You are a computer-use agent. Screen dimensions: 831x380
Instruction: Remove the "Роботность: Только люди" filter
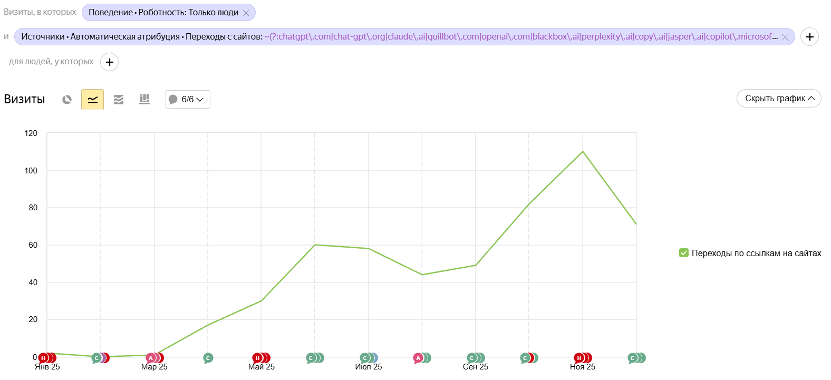[x=246, y=13]
